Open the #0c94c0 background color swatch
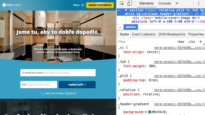 click(150, 112)
